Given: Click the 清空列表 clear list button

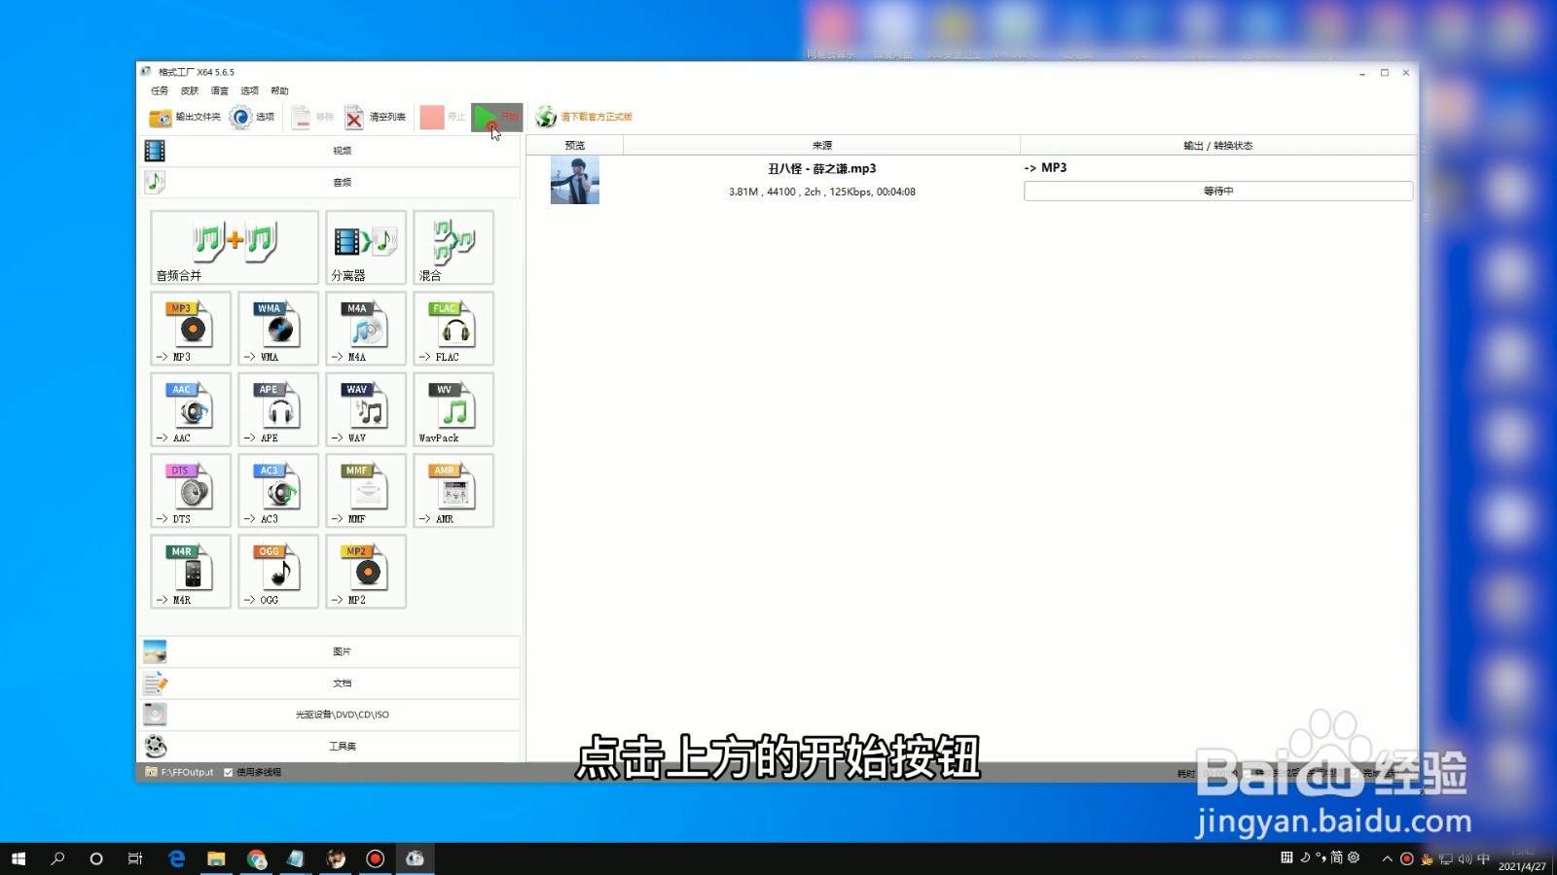Looking at the screenshot, I should coord(378,118).
